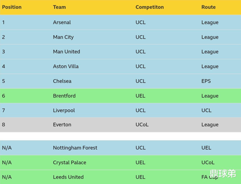Screen dimensions: 241x184
Task: Click on Man United in the table
Action: coord(66,52)
